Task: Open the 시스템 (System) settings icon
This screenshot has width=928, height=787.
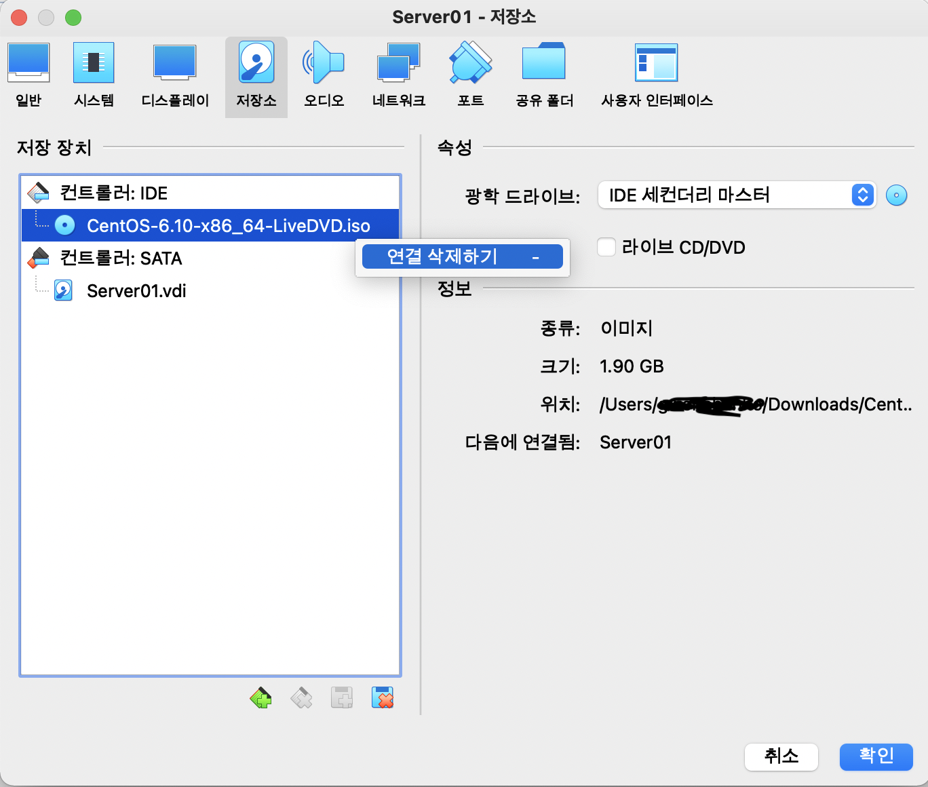Action: coord(94,62)
